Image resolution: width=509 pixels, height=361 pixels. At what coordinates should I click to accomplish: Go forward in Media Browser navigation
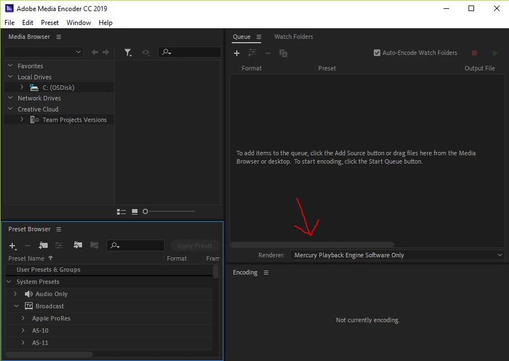[106, 52]
